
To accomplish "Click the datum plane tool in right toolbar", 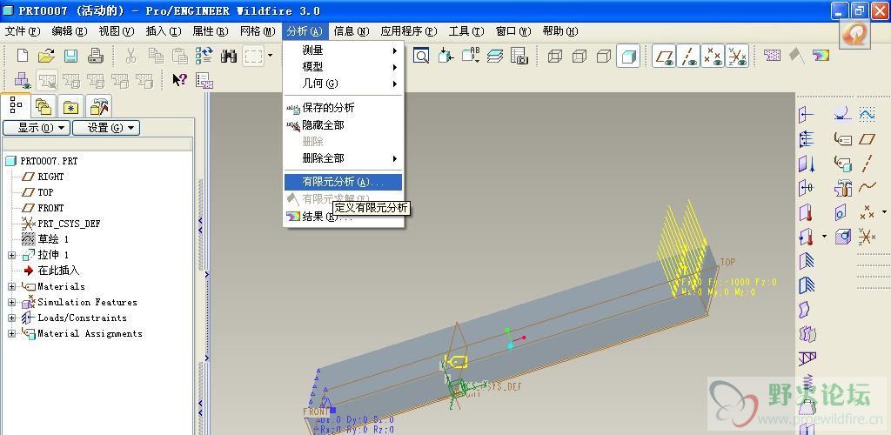I will pos(867,138).
